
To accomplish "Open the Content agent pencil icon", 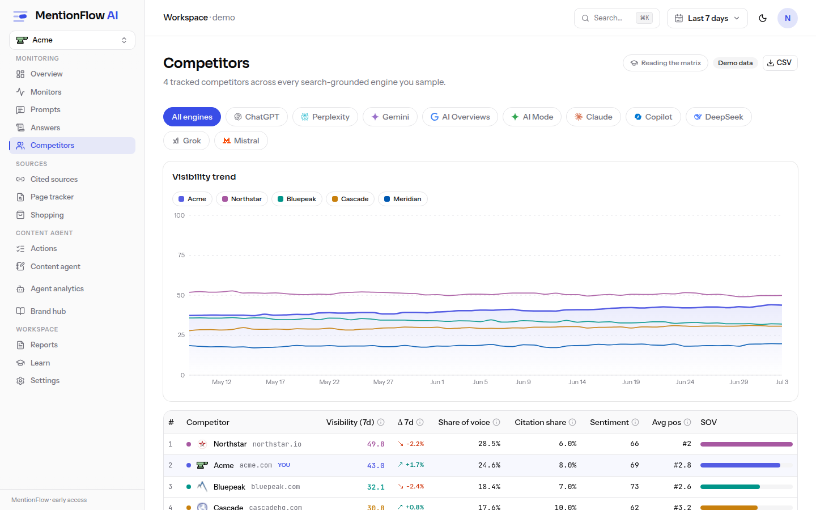I will click(x=20, y=266).
